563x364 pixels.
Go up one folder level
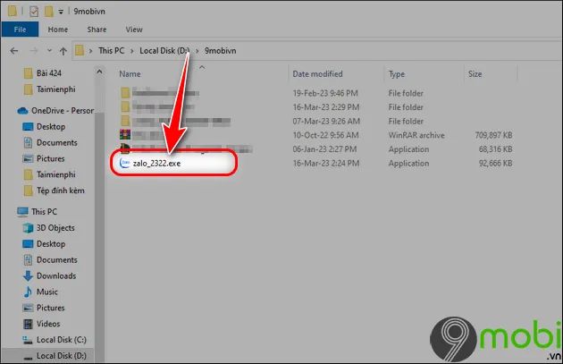[63, 51]
